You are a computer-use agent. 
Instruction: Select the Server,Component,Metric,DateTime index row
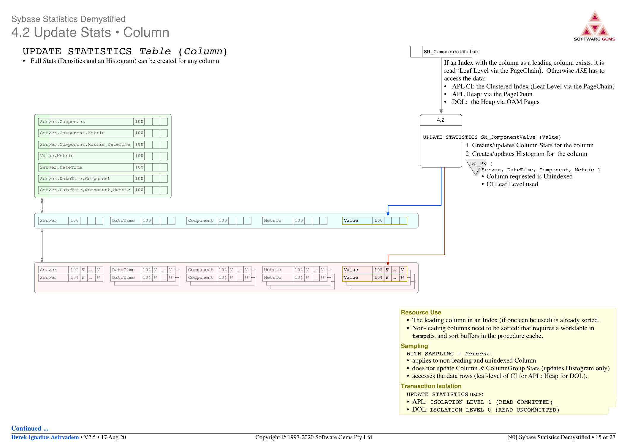click(103, 145)
